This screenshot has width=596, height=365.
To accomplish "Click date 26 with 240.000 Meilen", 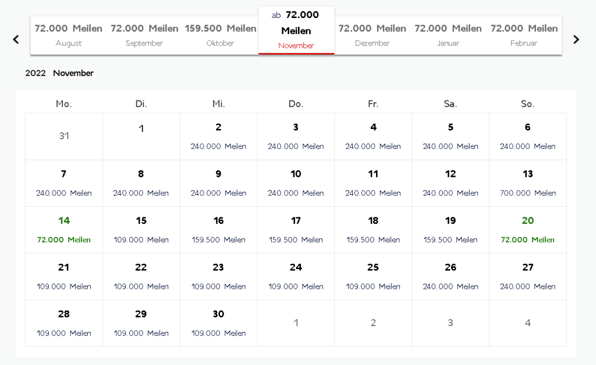I will pyautogui.click(x=450, y=276).
